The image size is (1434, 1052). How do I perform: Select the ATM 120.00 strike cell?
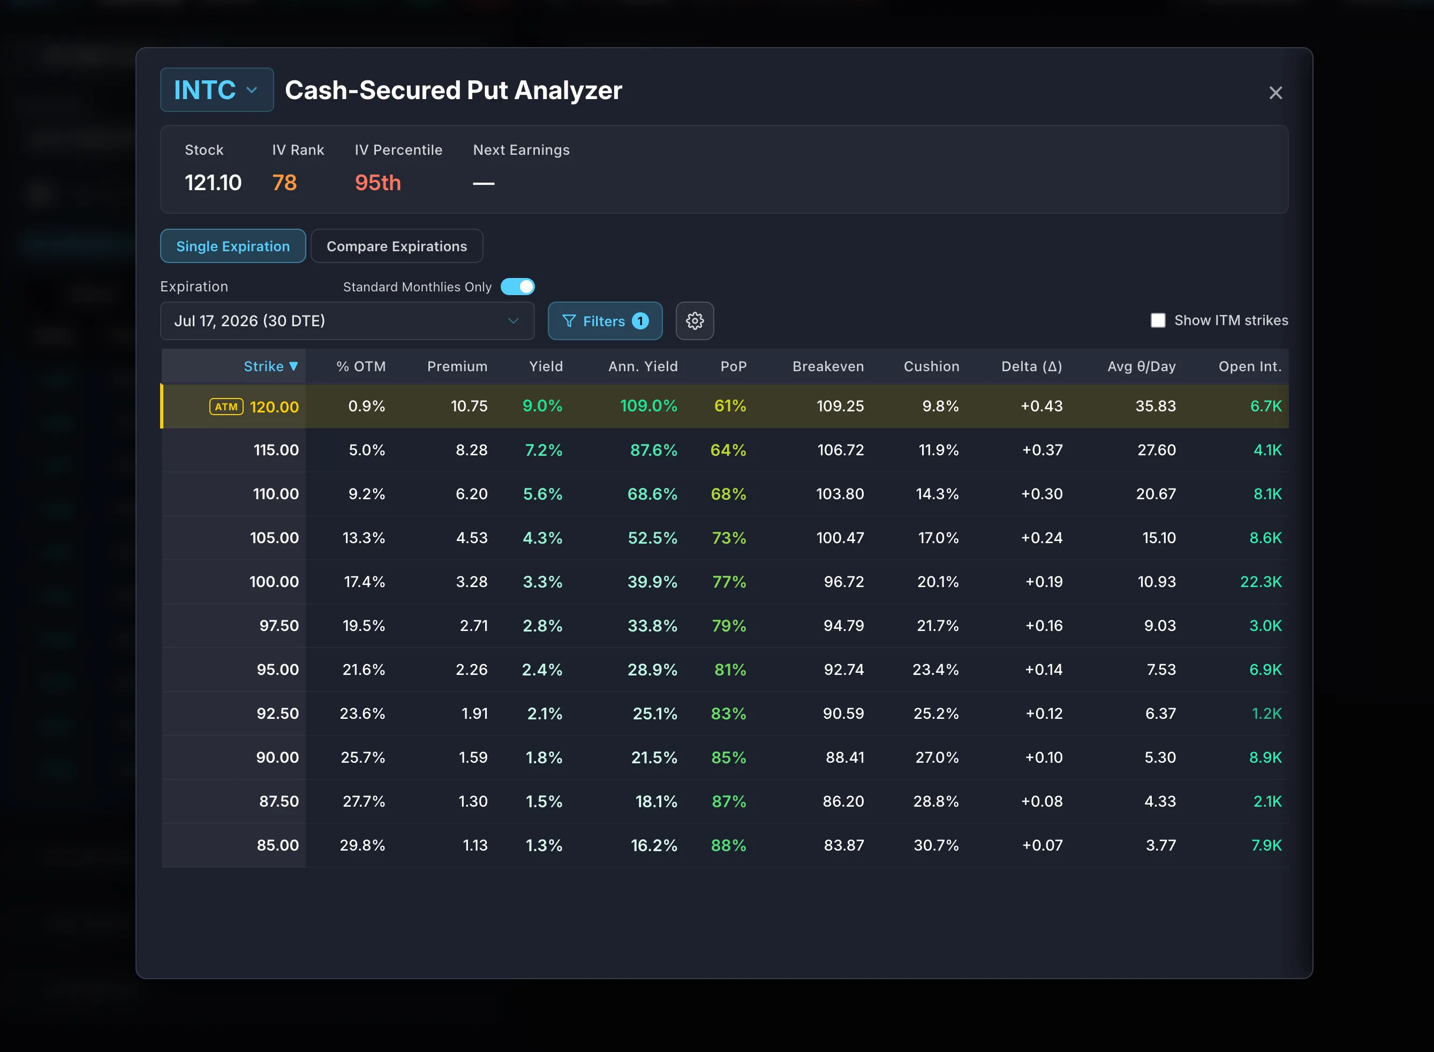(234, 406)
